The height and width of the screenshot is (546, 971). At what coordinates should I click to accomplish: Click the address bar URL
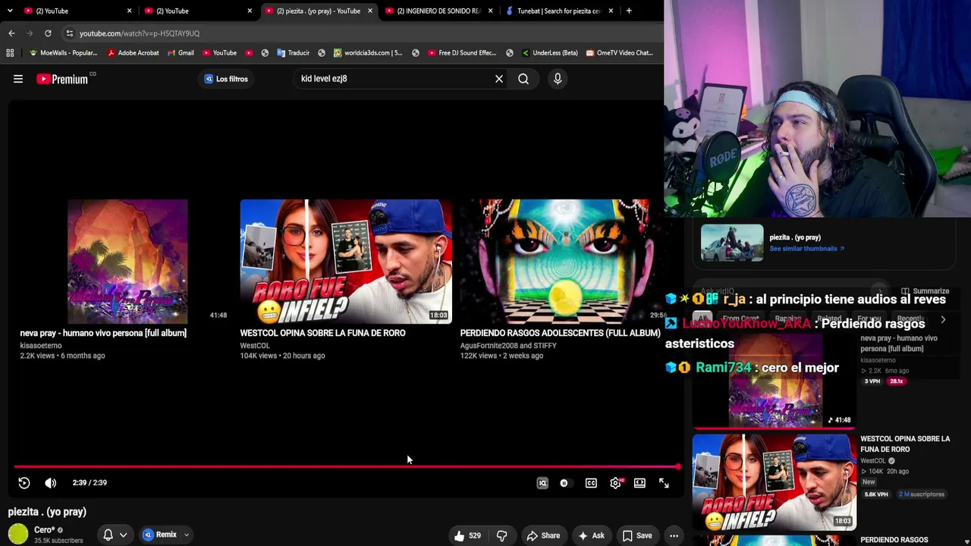coord(140,33)
